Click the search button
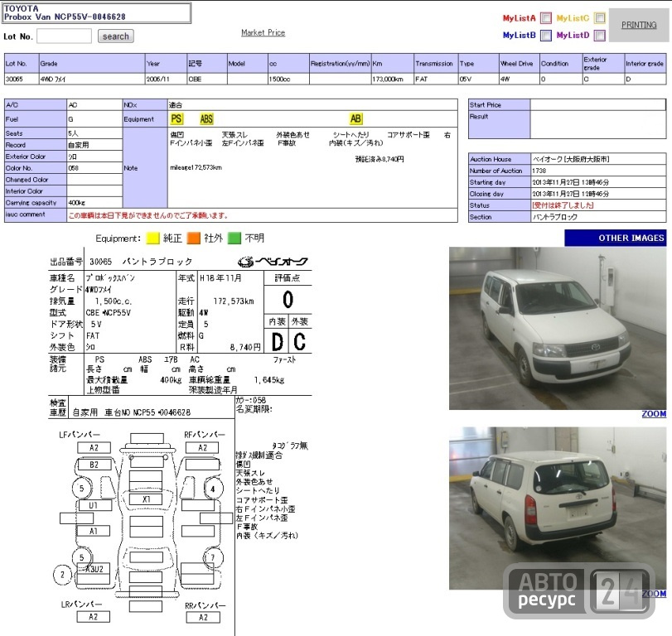This screenshot has height=636, width=672. coord(116,36)
